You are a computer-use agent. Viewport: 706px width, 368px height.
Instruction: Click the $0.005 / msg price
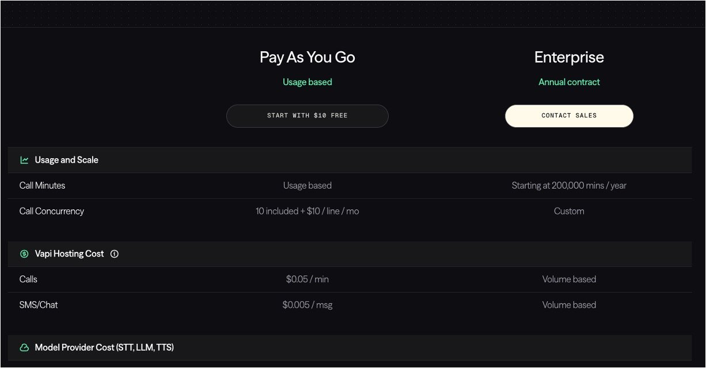pyautogui.click(x=307, y=305)
